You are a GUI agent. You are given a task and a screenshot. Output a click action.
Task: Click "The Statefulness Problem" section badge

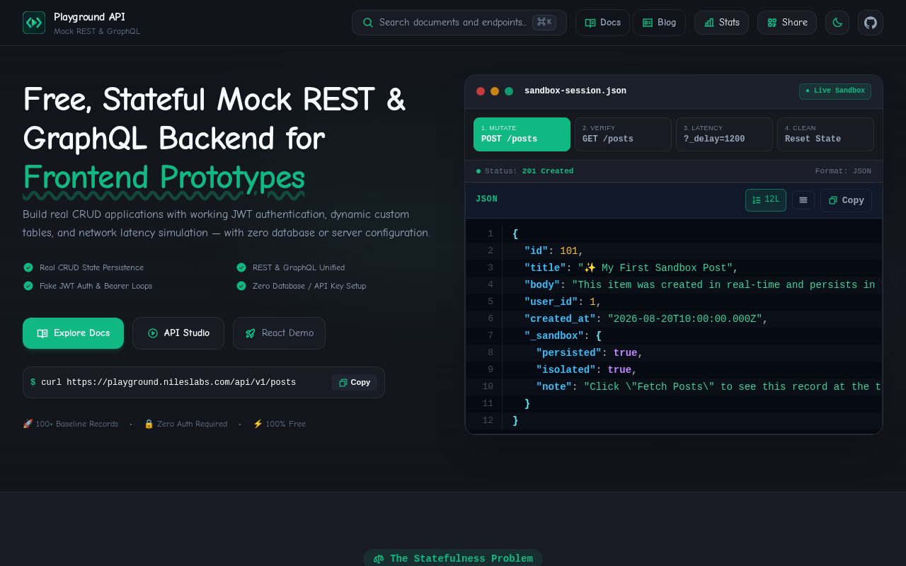click(x=453, y=558)
